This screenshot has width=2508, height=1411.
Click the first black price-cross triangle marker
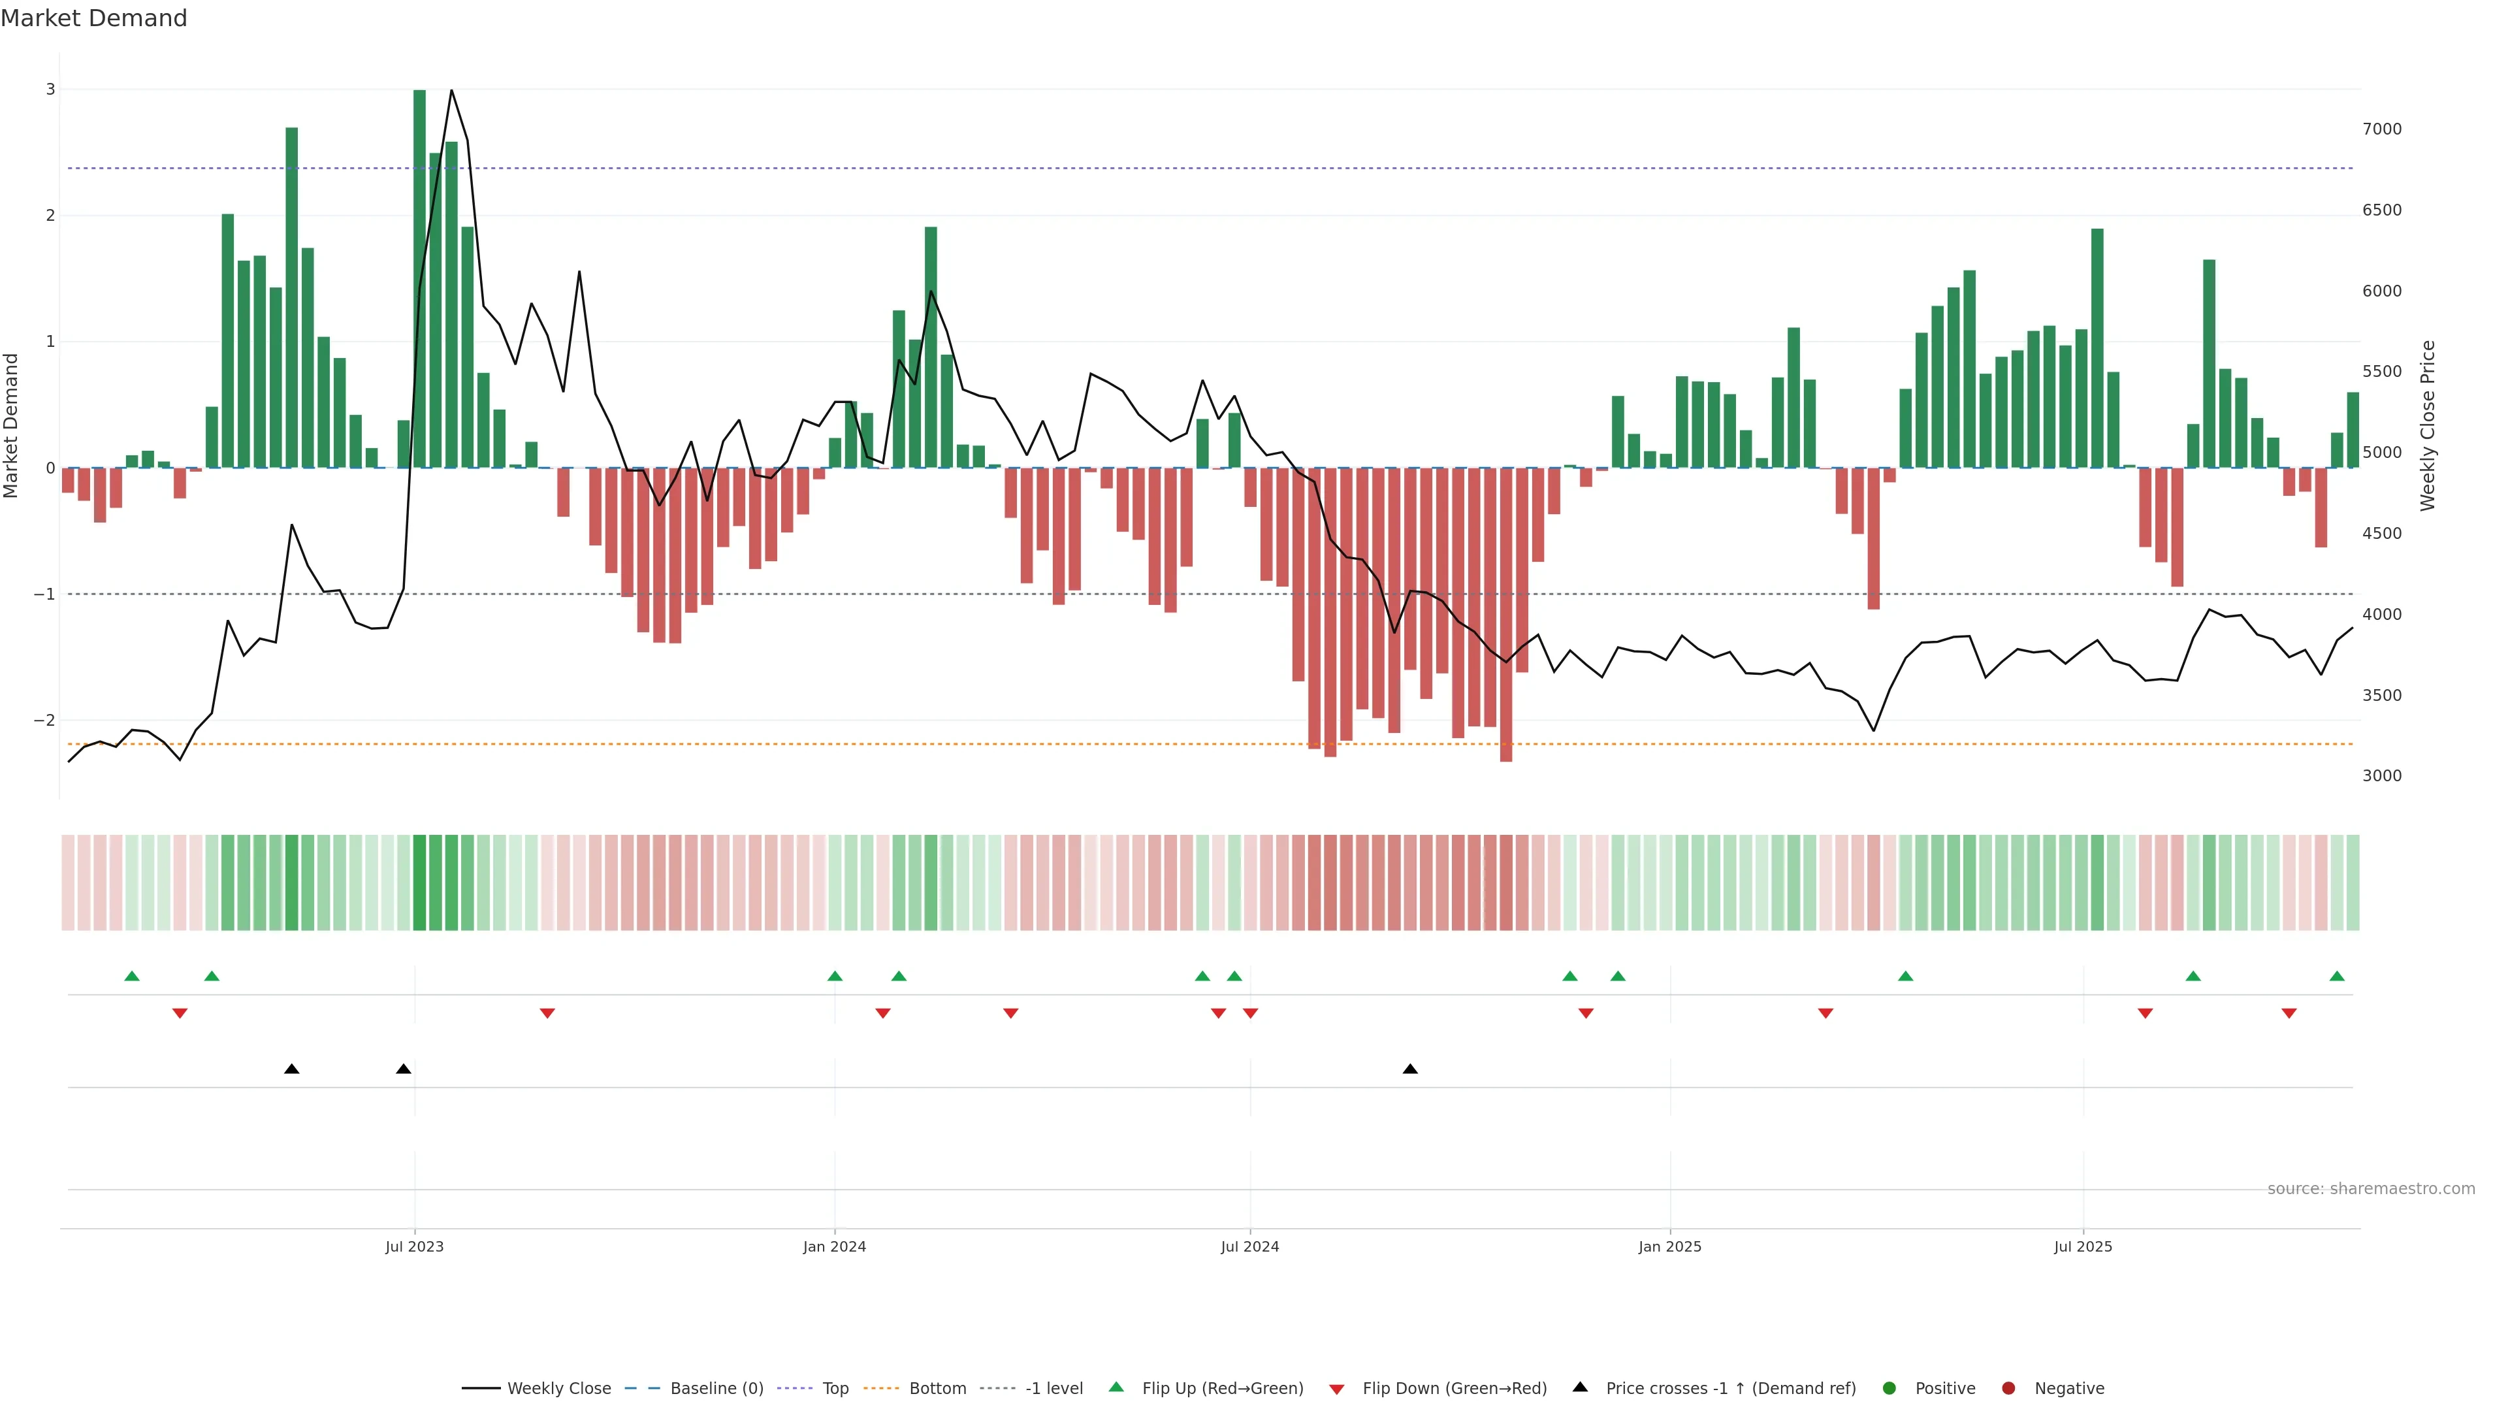(291, 1069)
